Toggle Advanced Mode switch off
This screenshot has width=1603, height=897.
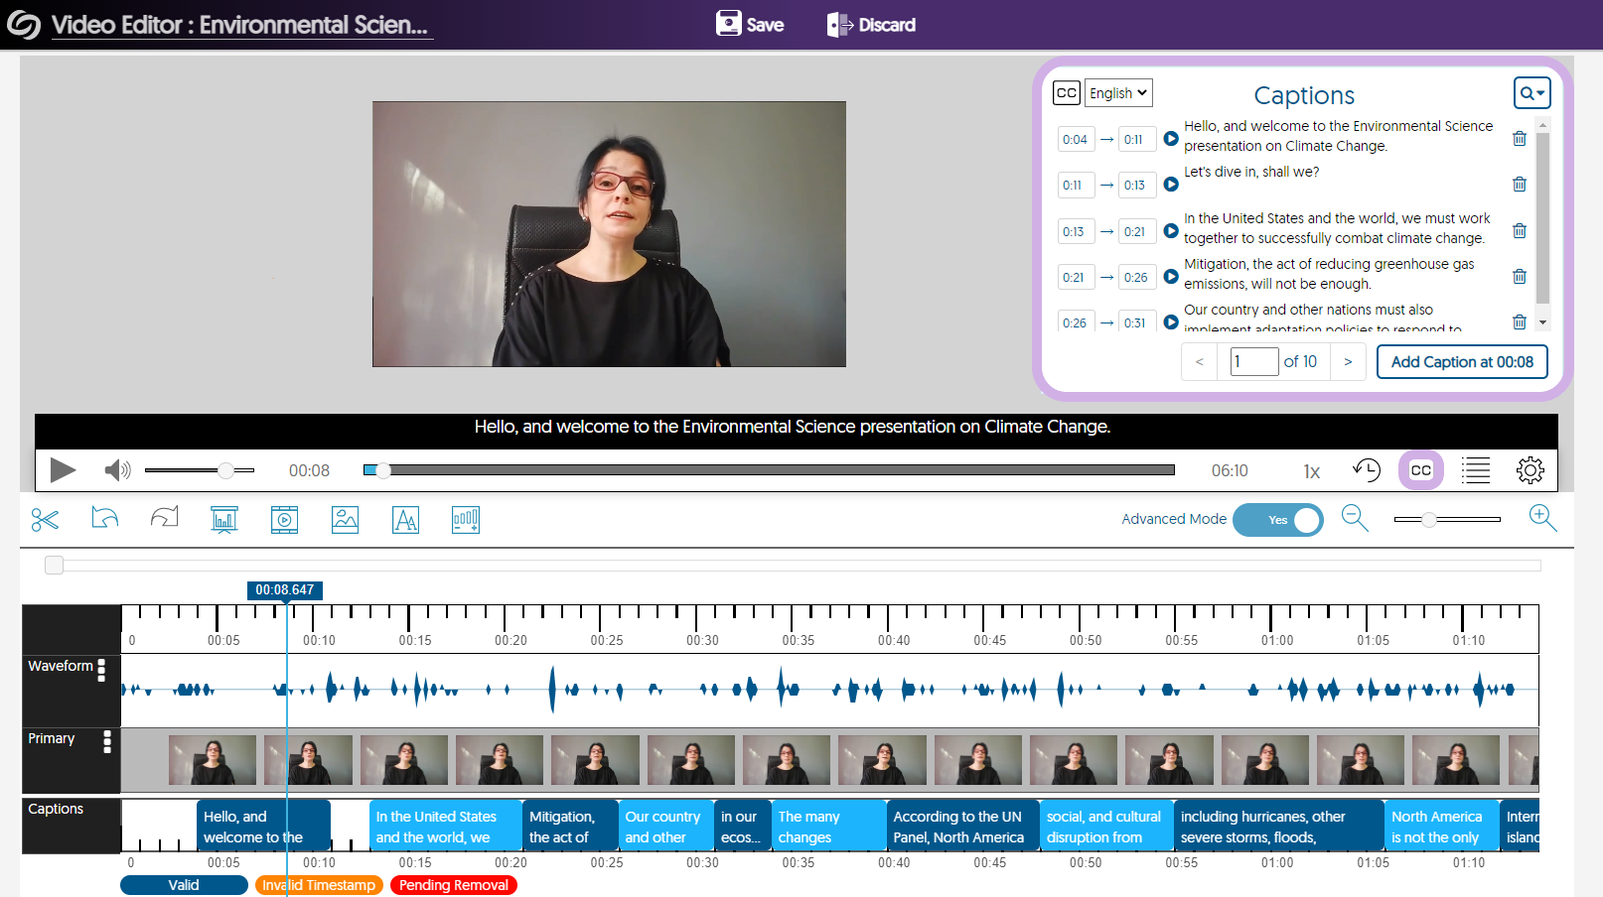pyautogui.click(x=1277, y=520)
